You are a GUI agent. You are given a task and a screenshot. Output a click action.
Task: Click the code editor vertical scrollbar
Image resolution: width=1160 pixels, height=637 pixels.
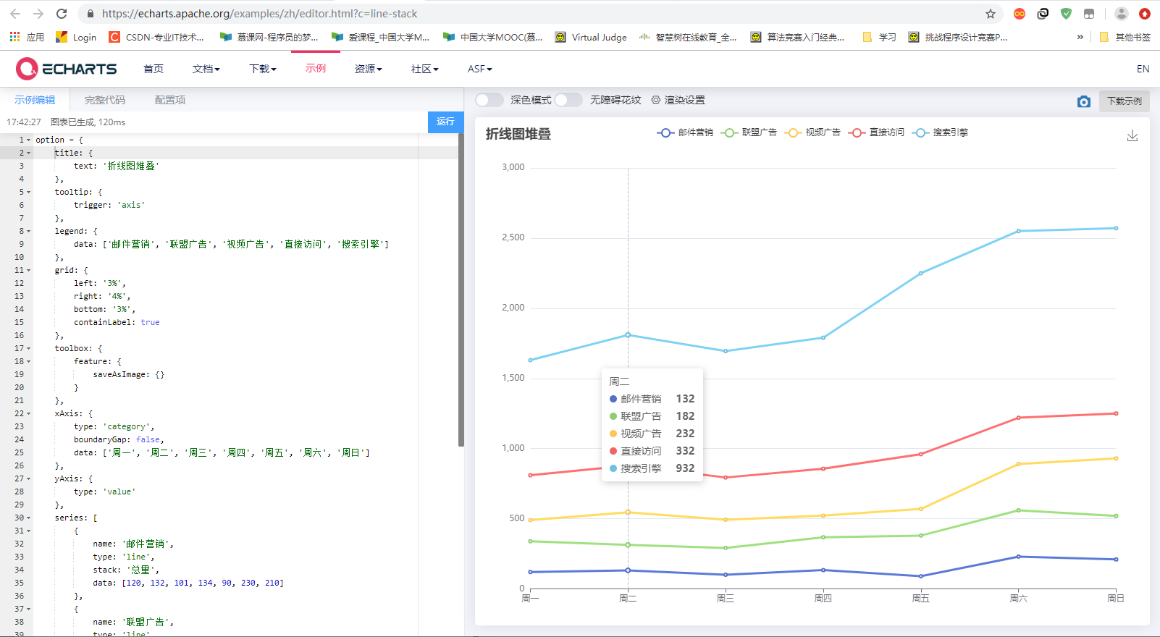point(461,290)
